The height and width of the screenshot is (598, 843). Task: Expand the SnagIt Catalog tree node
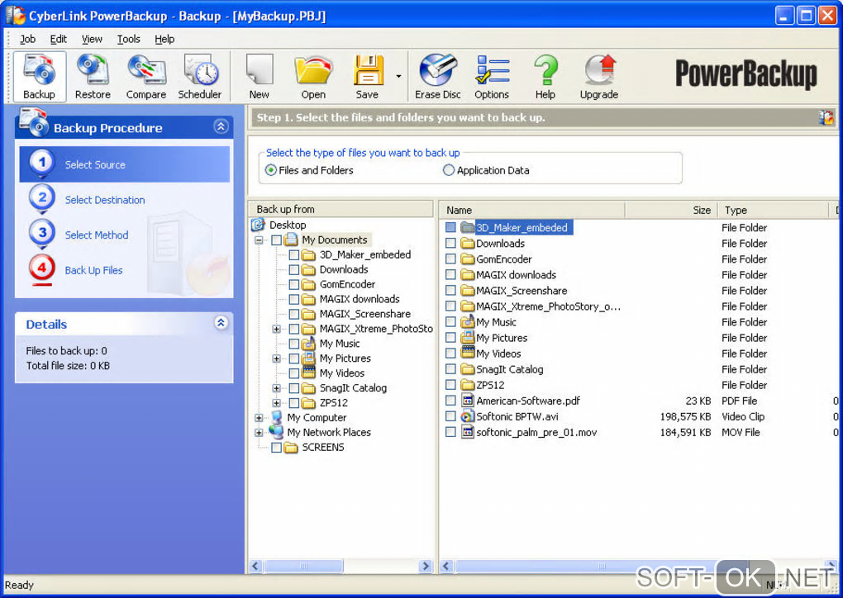(x=276, y=388)
